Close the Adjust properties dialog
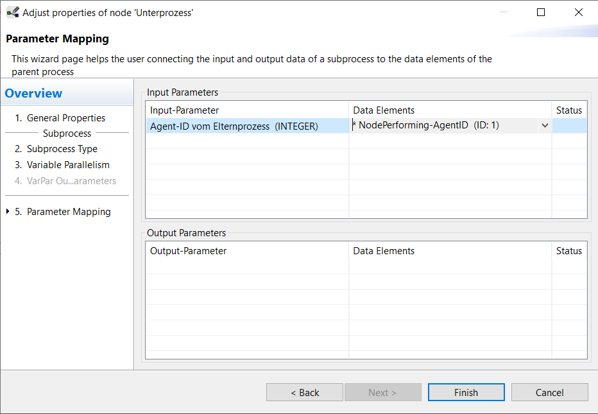598x414 pixels. point(579,12)
